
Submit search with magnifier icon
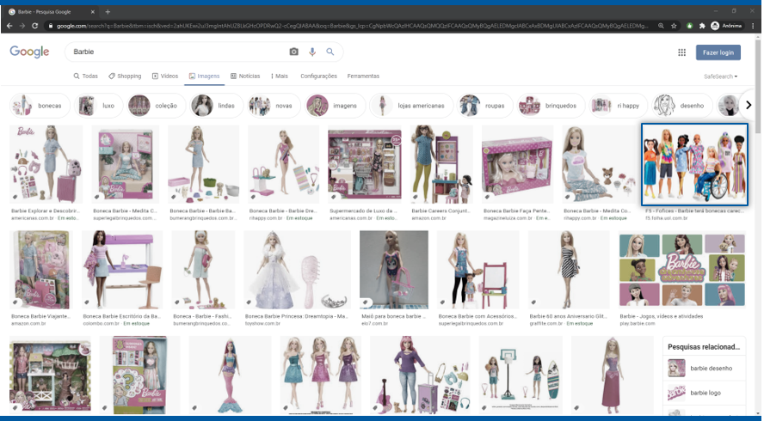pyautogui.click(x=330, y=52)
